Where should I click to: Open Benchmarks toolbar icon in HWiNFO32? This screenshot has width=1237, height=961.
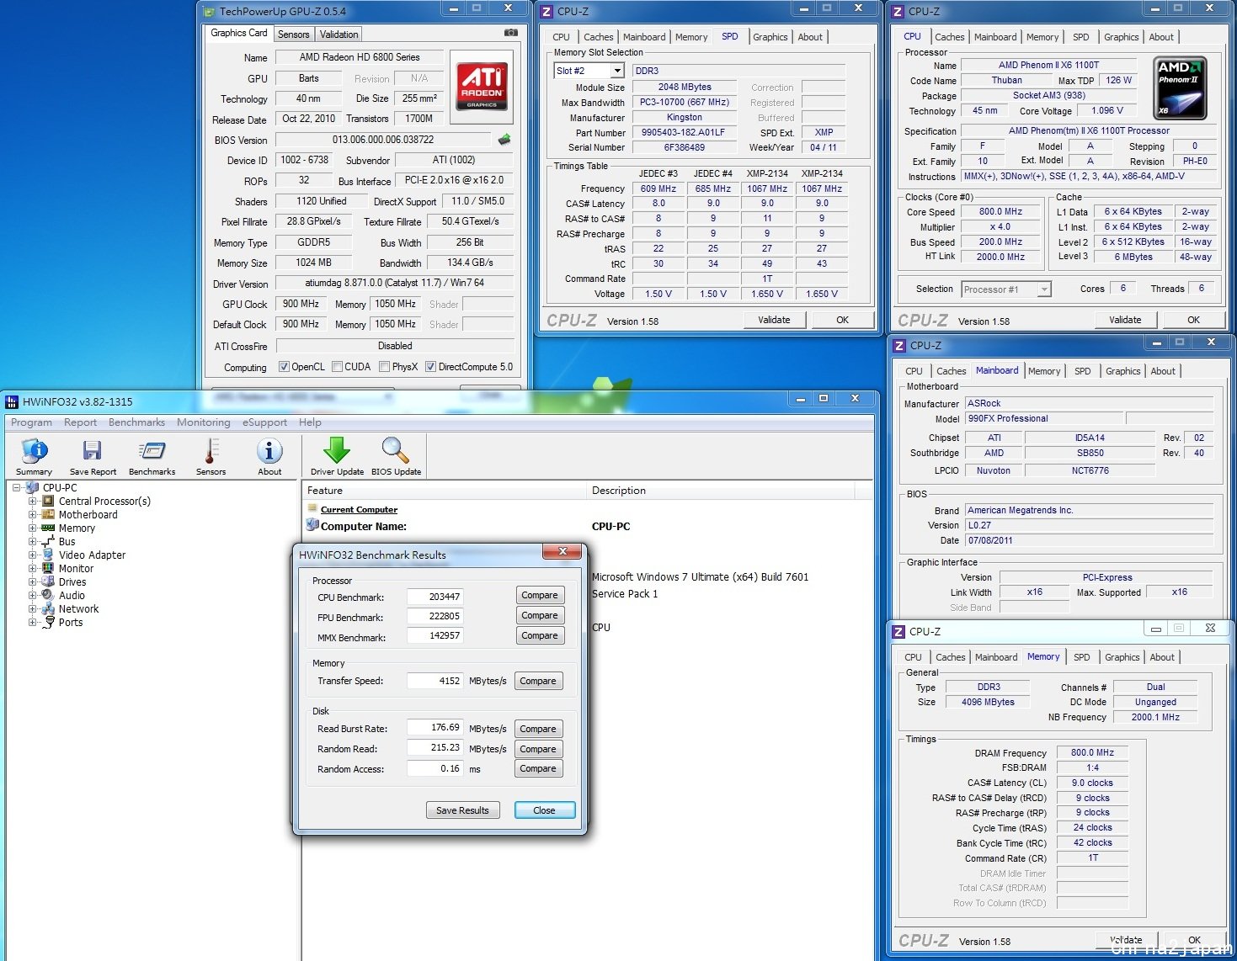pos(152,457)
